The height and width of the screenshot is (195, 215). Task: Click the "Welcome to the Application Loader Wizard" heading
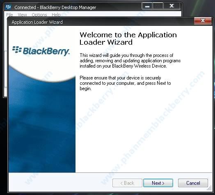(128, 39)
